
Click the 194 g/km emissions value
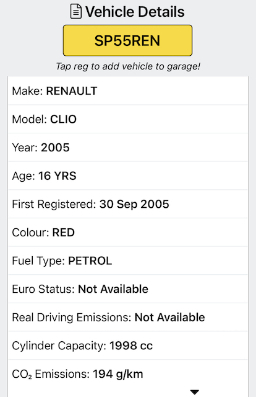(x=118, y=375)
